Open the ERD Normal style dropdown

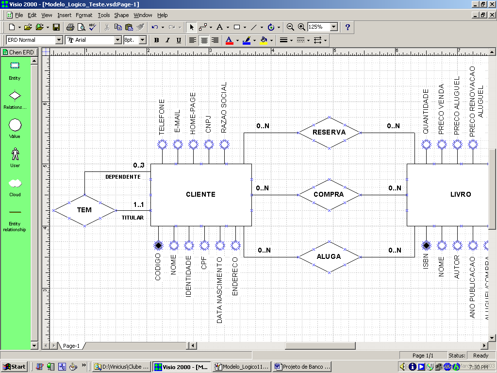tap(59, 40)
